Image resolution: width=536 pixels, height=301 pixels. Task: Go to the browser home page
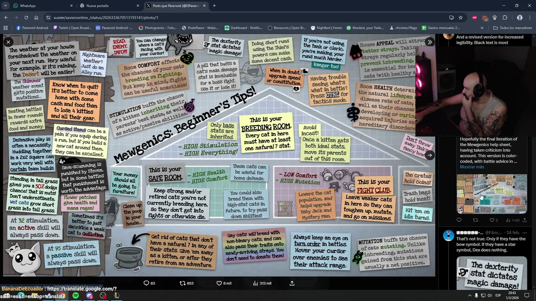pyautogui.click(x=36, y=18)
